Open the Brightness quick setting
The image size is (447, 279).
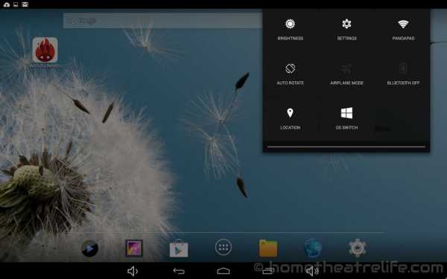291,30
